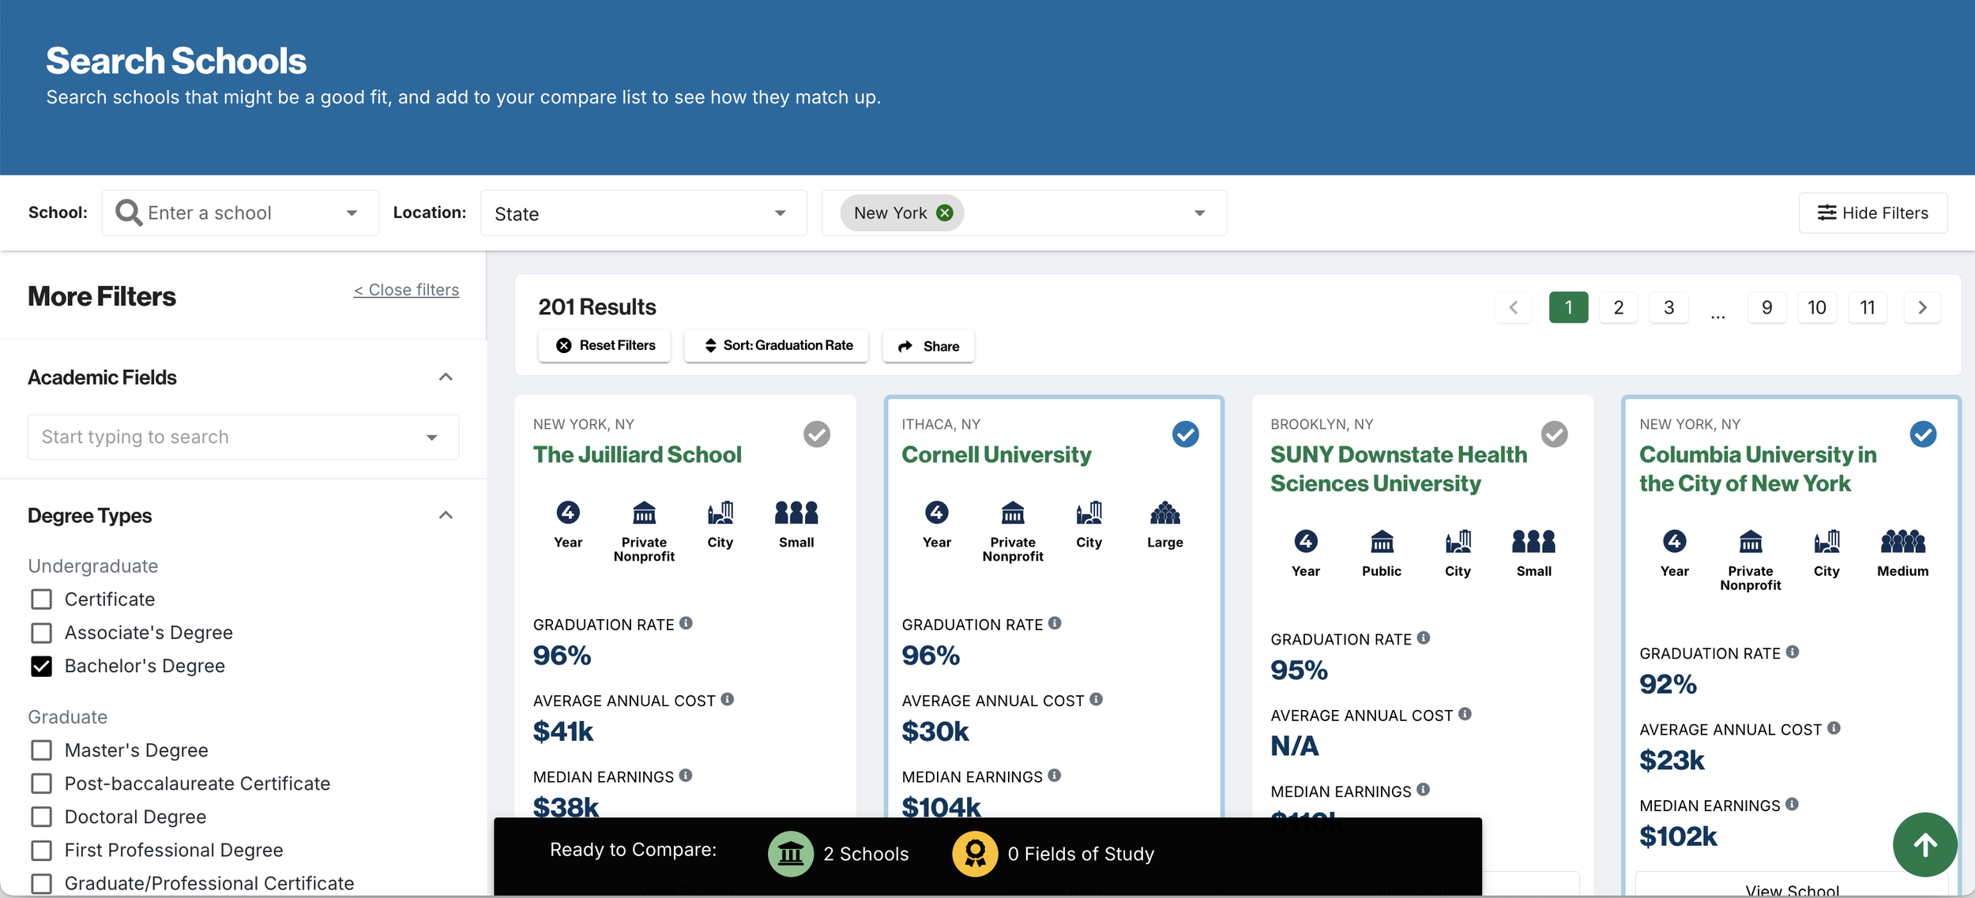Click the Medium size icon on Columbia card
Image resolution: width=1975 pixels, height=898 pixels.
click(1902, 542)
